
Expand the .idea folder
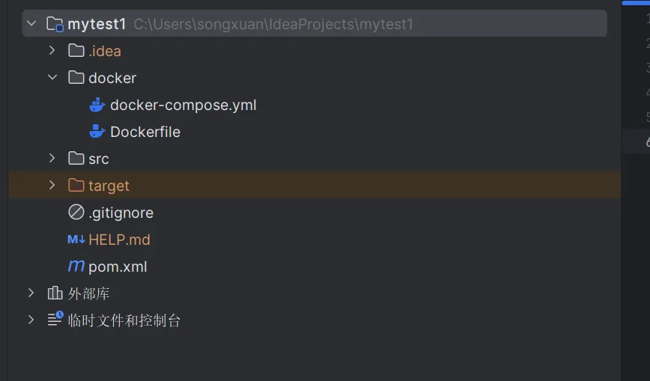coord(52,51)
